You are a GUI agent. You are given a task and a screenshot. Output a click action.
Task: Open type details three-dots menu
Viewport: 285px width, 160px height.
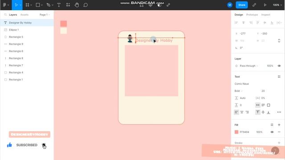click(x=279, y=112)
